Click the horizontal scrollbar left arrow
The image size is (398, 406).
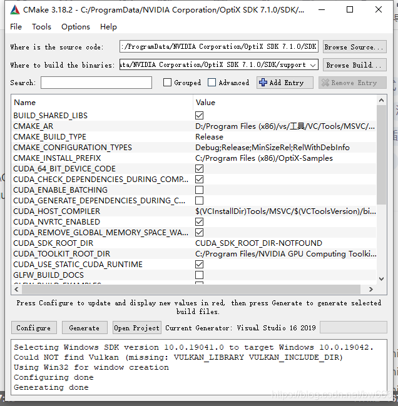pyautogui.click(x=16, y=289)
